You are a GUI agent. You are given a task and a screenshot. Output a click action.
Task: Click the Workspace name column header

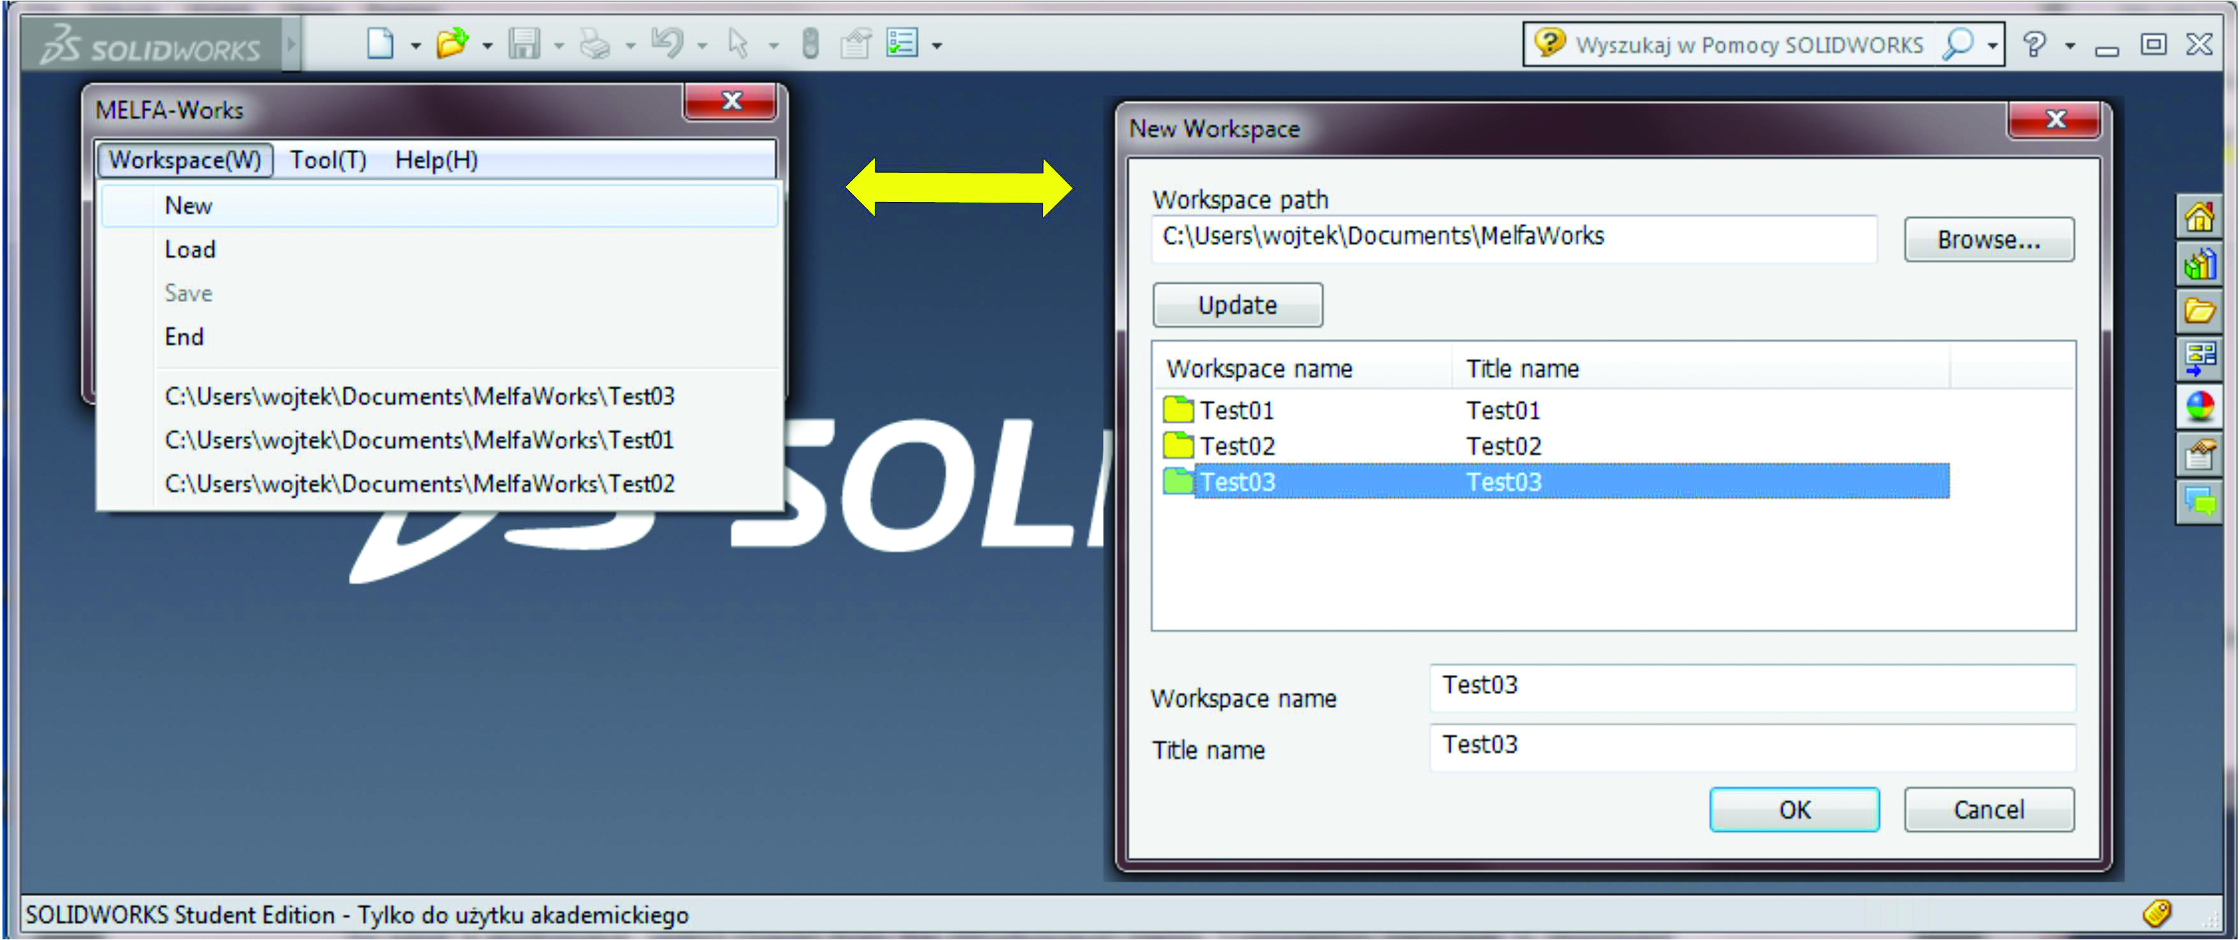tap(1303, 368)
